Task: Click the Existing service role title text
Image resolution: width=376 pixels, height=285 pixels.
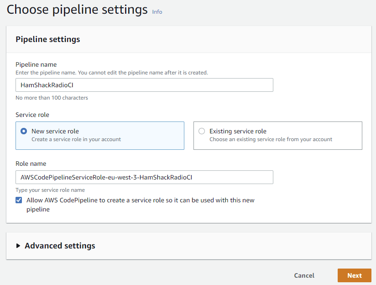Action: (238, 131)
